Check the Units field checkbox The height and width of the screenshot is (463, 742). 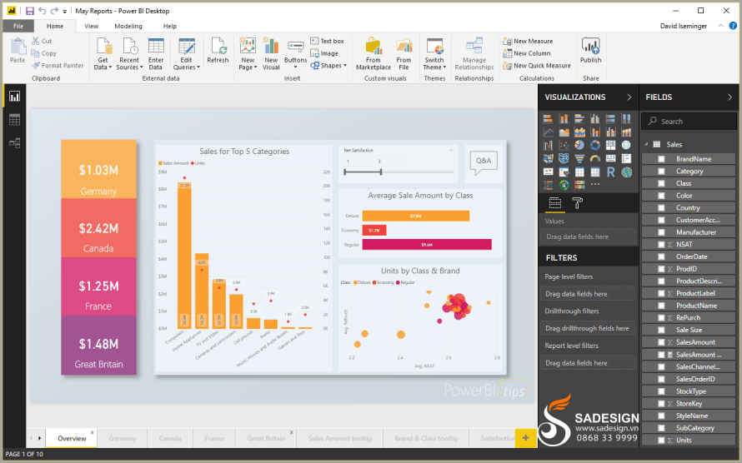pos(662,441)
